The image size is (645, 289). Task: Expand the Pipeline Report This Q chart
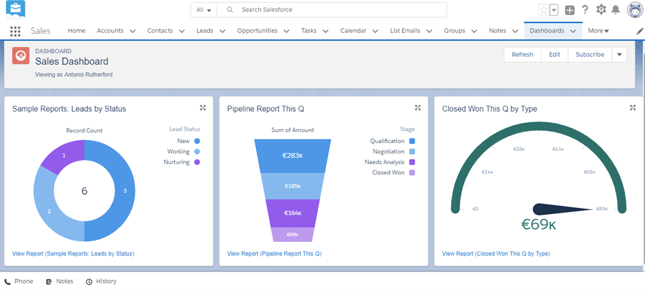tap(418, 108)
